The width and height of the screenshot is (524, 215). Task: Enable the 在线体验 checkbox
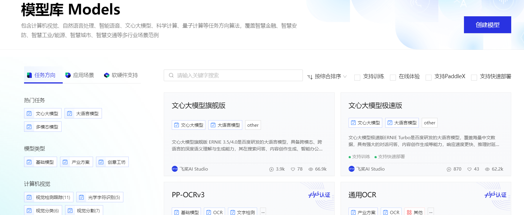pyautogui.click(x=393, y=77)
